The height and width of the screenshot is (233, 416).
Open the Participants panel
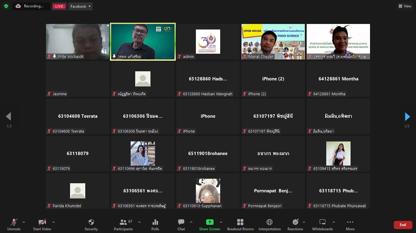pyautogui.click(x=123, y=225)
